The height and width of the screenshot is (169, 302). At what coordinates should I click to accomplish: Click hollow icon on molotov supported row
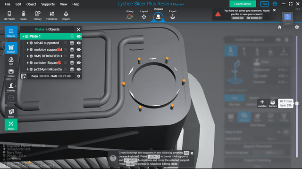pos(72,49)
